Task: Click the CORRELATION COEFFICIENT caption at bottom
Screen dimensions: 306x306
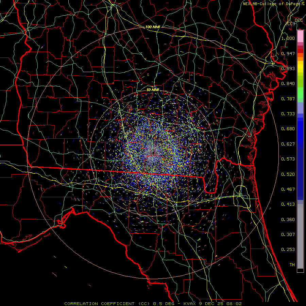Action: click(x=153, y=304)
